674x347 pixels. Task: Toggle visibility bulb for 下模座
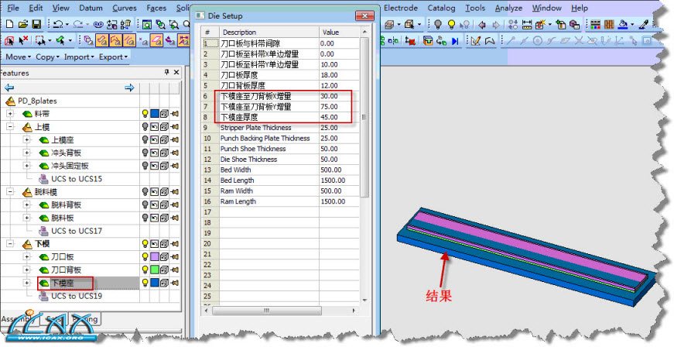(145, 283)
